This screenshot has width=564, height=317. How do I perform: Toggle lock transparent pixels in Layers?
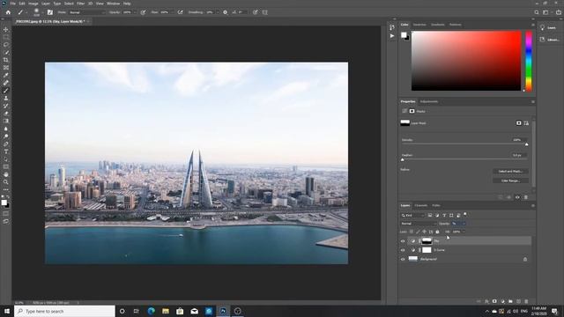[x=412, y=232]
